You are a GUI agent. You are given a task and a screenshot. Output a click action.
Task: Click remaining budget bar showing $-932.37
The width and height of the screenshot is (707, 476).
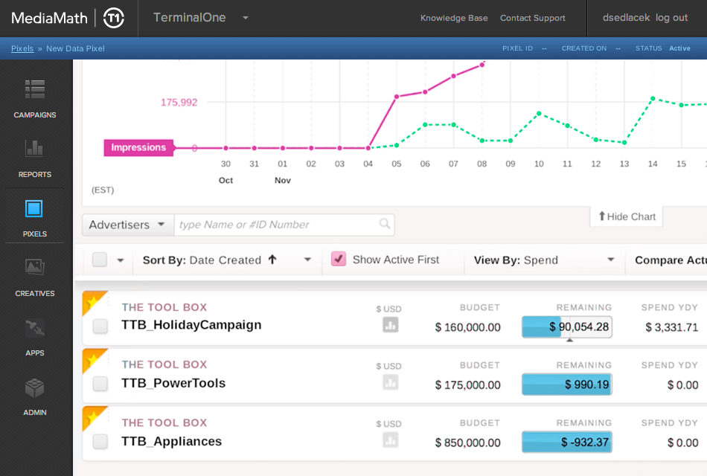tap(567, 443)
